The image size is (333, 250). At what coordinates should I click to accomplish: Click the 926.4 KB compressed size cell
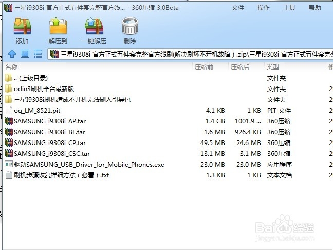pyautogui.click(x=248, y=132)
